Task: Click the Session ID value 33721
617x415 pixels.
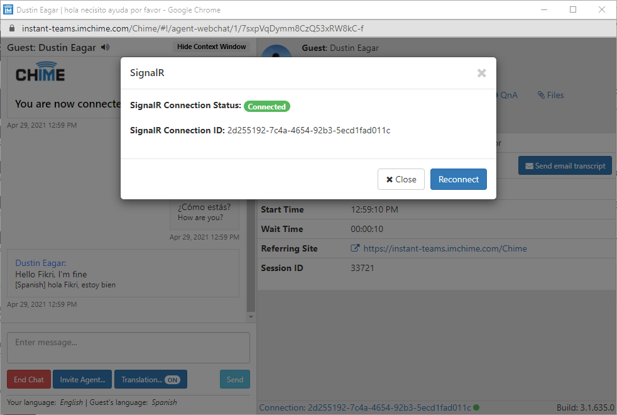Action: click(363, 268)
